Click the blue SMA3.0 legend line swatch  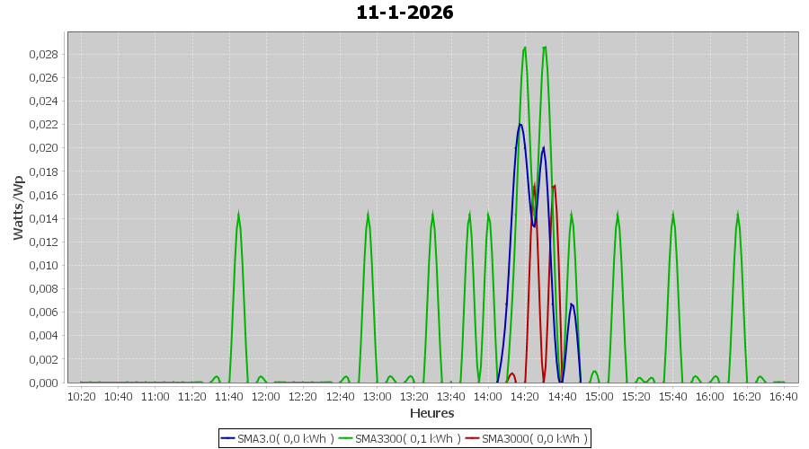pyautogui.click(x=228, y=438)
